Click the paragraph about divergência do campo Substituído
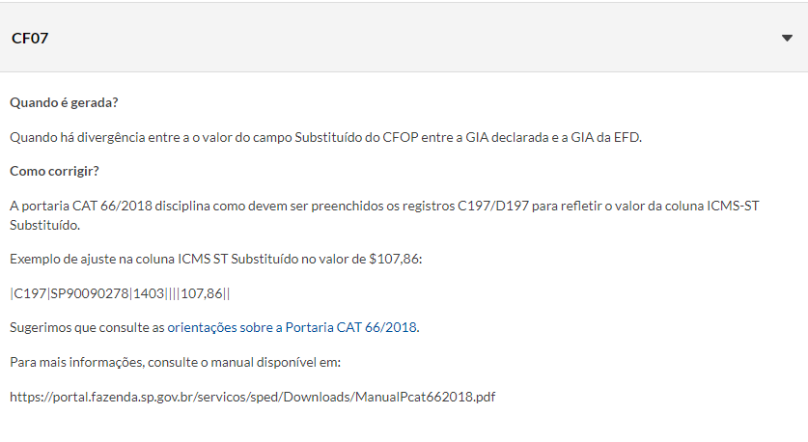Screen dimensions: 808x442 coord(325,138)
